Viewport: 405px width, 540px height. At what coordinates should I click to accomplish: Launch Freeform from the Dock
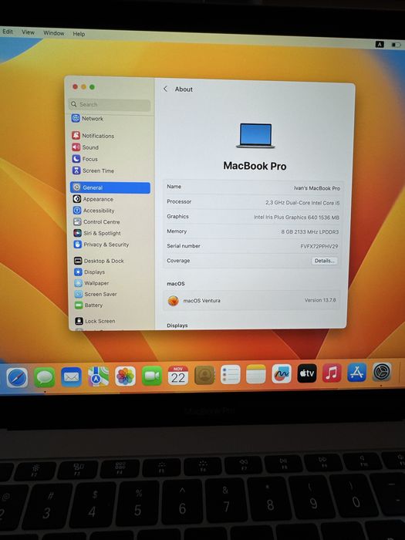[282, 374]
